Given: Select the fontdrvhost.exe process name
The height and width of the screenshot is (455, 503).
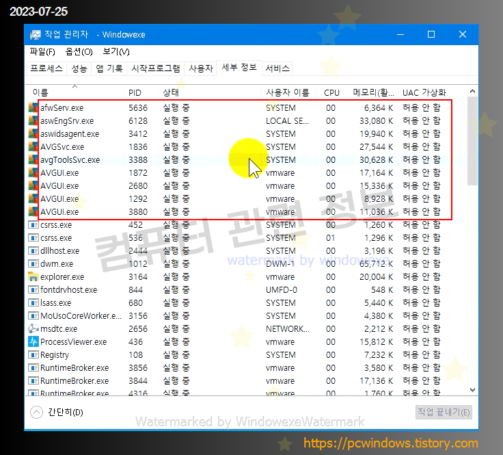Looking at the screenshot, I should click(x=68, y=289).
